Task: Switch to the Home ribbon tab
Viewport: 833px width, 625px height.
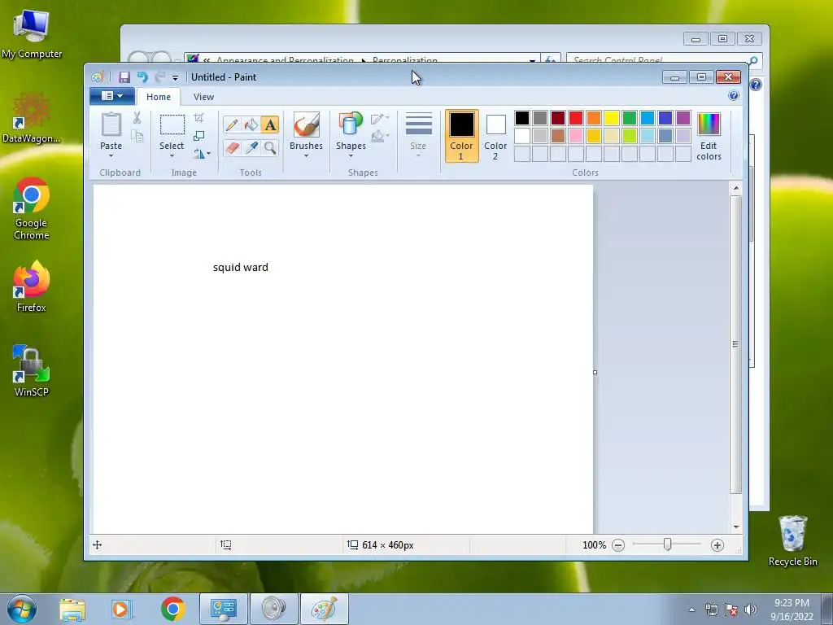Action: click(159, 97)
